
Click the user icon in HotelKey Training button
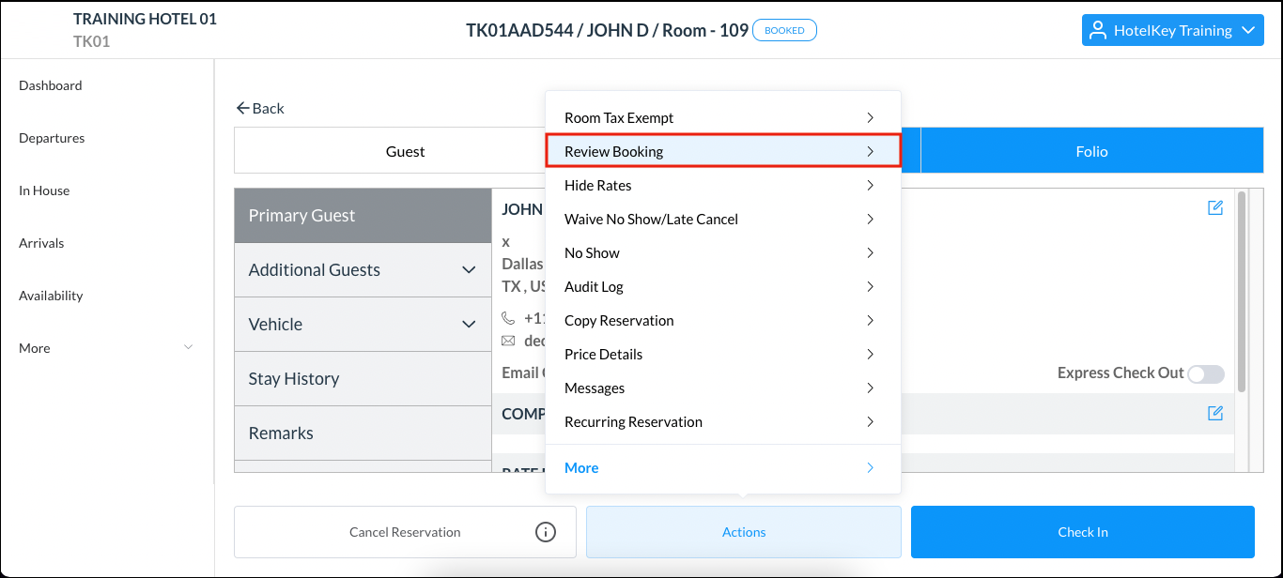[x=1097, y=29]
